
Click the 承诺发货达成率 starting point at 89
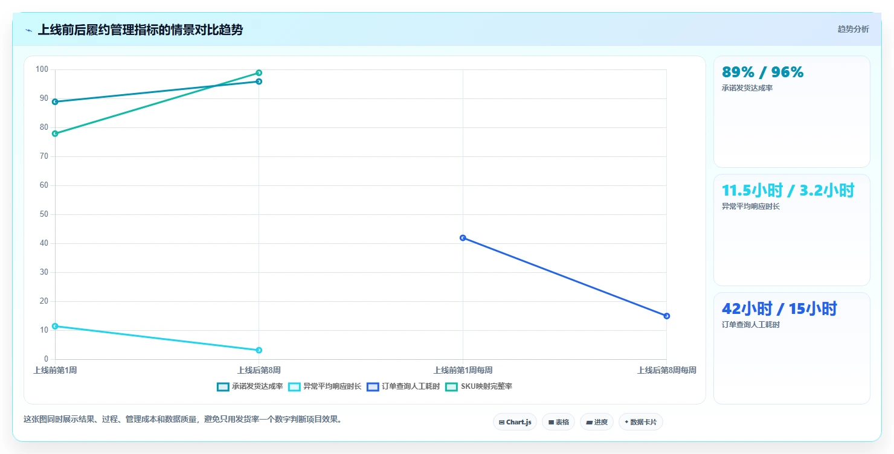pyautogui.click(x=55, y=102)
